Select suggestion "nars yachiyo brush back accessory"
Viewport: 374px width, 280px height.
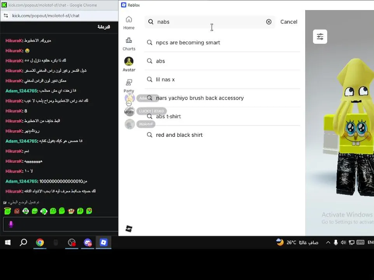click(222, 98)
